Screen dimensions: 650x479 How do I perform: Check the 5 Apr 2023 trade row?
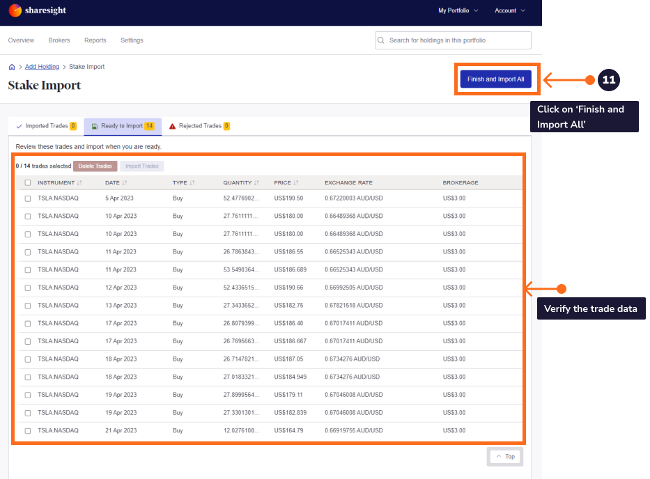(x=28, y=198)
